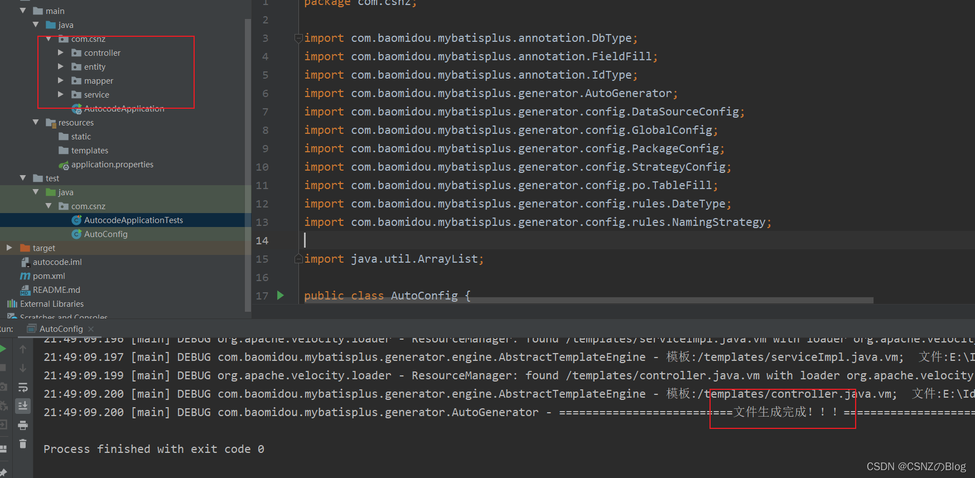This screenshot has width=975, height=478.
Task: Click console log line timestamped 21:49:09.197
Action: tap(509, 357)
